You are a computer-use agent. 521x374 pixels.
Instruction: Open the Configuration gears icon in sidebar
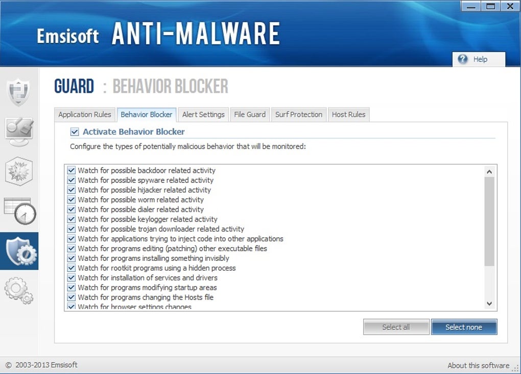(x=19, y=290)
